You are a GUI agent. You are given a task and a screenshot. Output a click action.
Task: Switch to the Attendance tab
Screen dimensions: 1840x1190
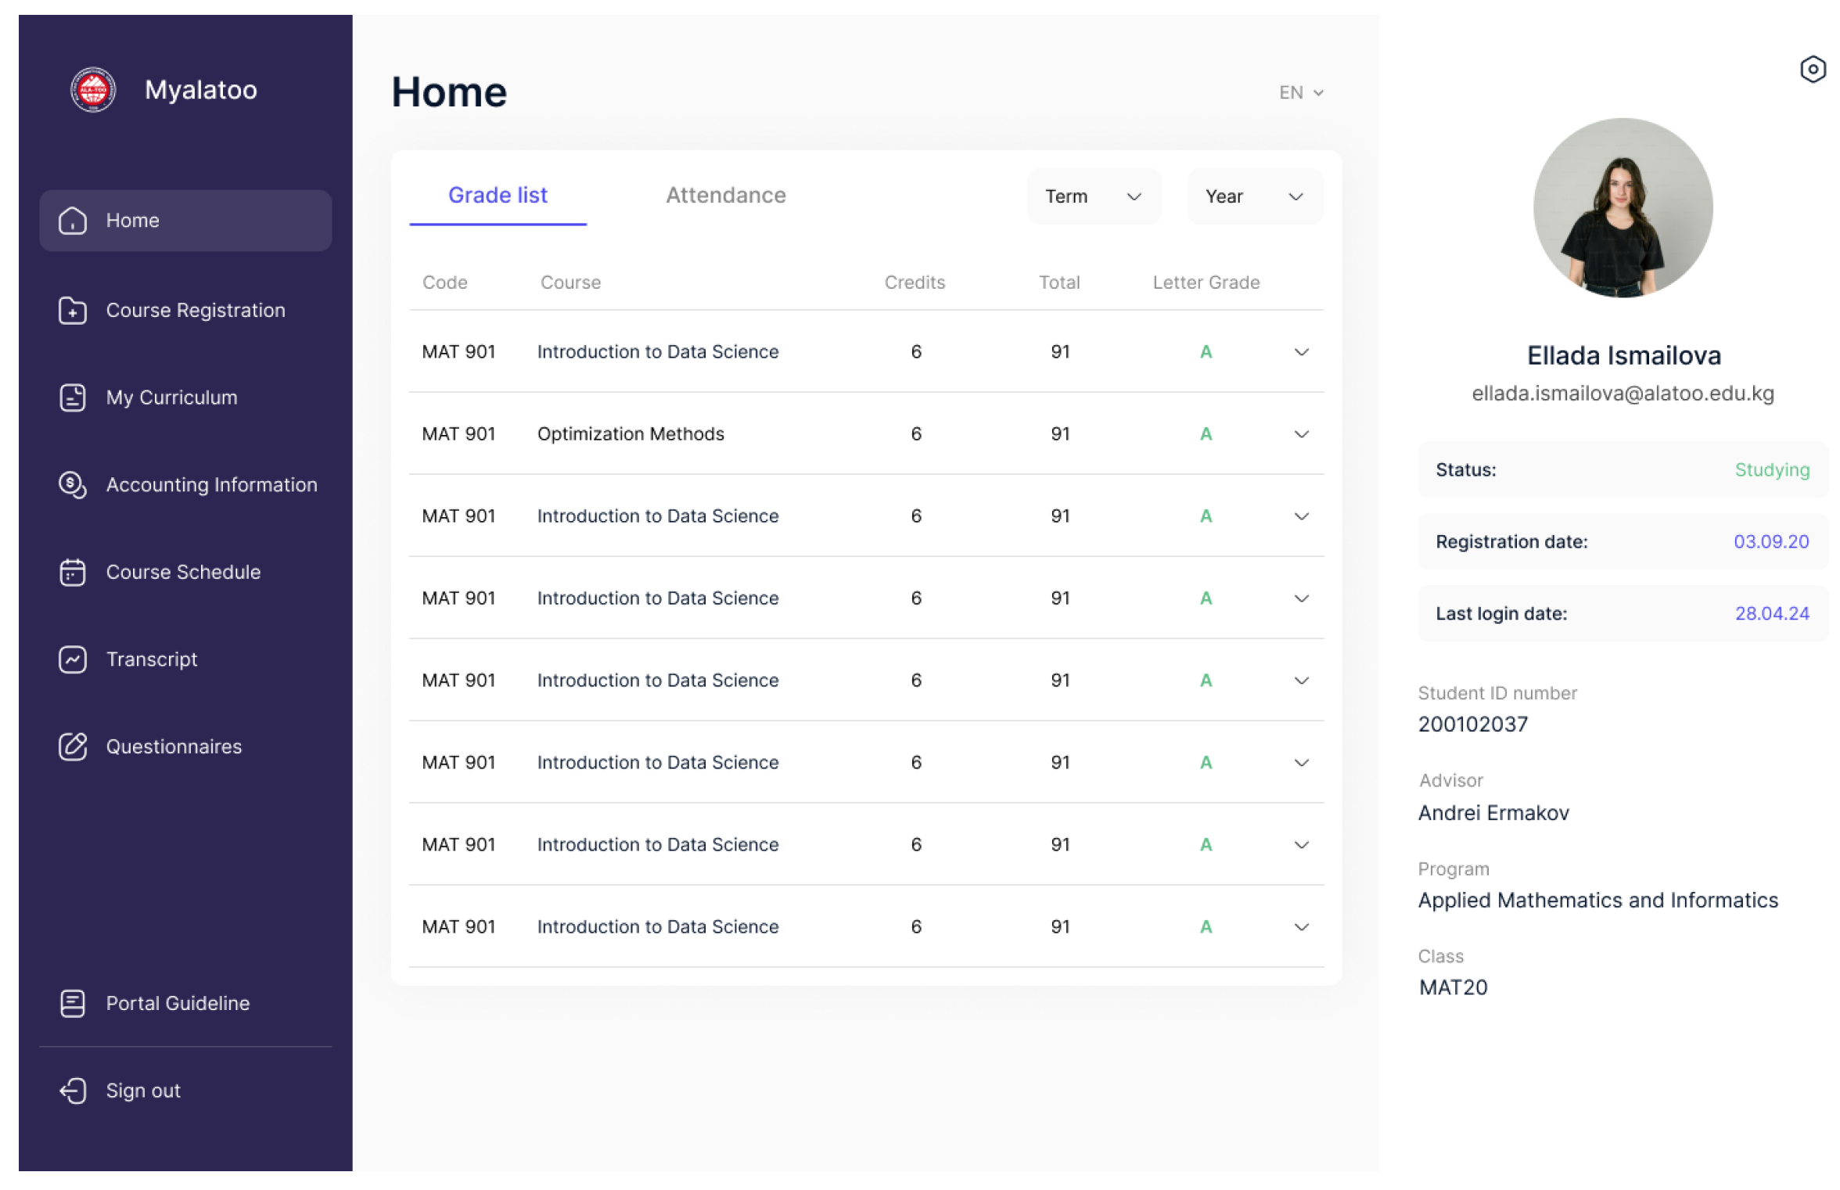coord(725,196)
